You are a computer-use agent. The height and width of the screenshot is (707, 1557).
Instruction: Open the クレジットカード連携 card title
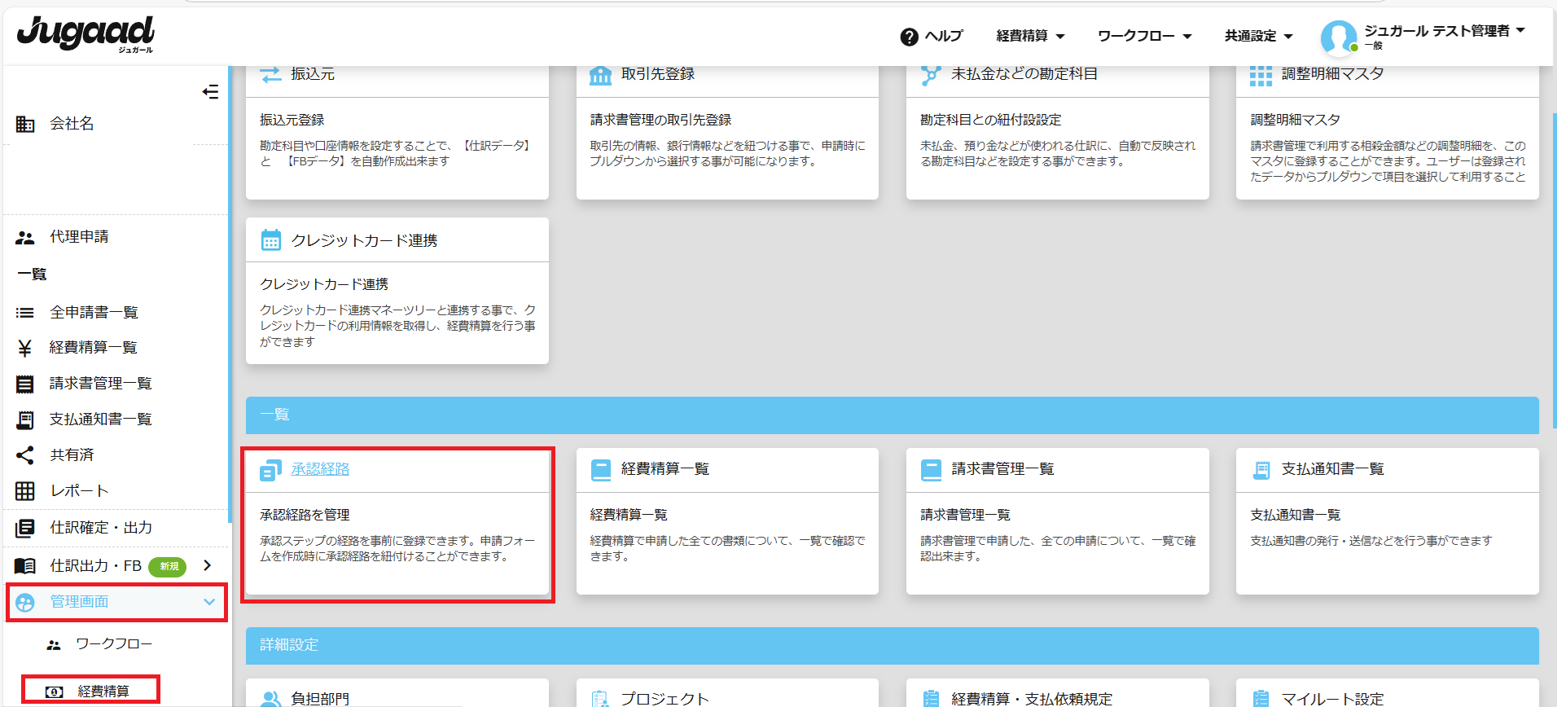tap(364, 241)
